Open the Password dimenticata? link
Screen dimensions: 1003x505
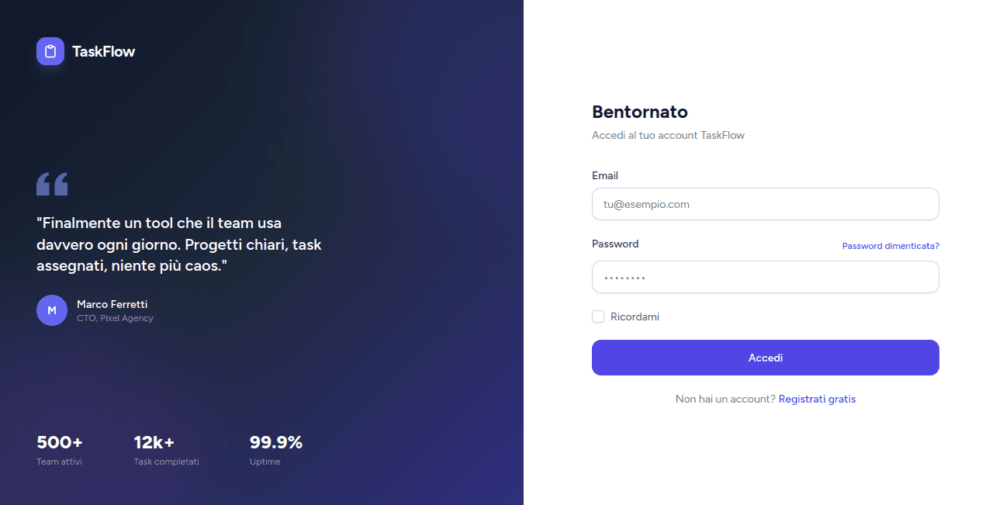891,246
